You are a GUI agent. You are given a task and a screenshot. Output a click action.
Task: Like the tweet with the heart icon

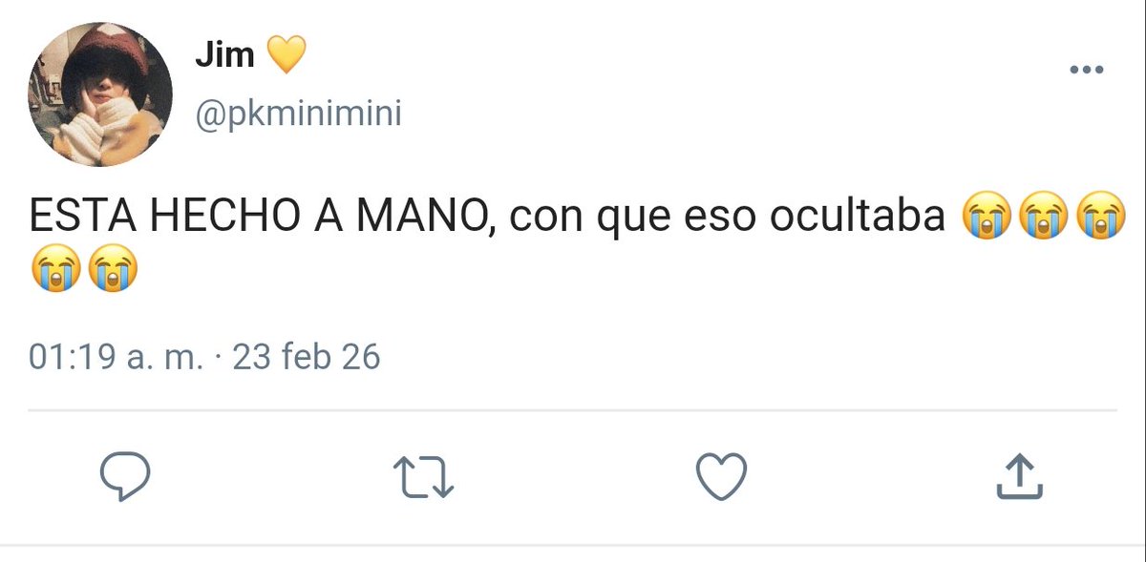click(721, 477)
